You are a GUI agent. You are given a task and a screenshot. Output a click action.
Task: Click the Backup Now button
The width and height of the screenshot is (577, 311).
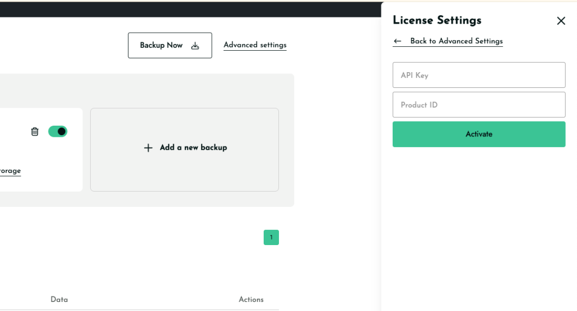170,45
